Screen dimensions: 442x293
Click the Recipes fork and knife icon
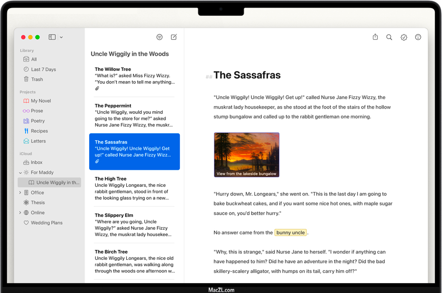coord(26,131)
